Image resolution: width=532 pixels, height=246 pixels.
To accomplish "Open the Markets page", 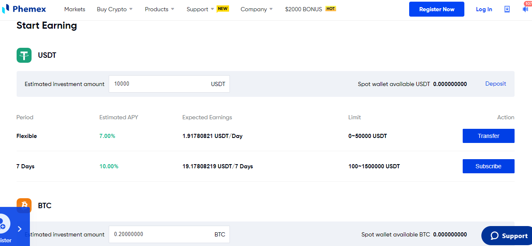I will (x=75, y=9).
